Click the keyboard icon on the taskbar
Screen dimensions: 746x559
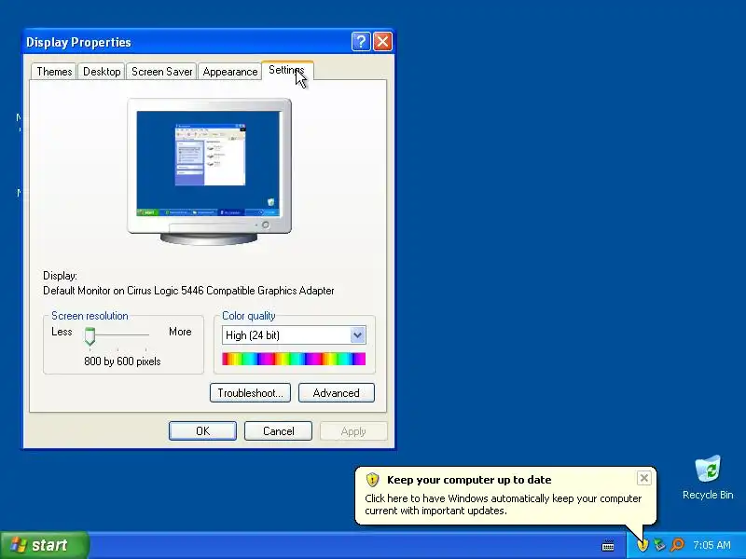coord(608,545)
